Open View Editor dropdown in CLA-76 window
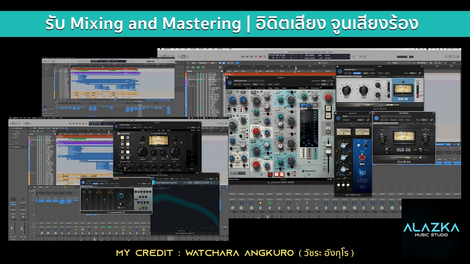 [x=413, y=73]
